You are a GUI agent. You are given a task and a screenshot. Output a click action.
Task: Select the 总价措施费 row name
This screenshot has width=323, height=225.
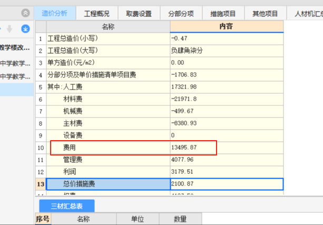108,184
